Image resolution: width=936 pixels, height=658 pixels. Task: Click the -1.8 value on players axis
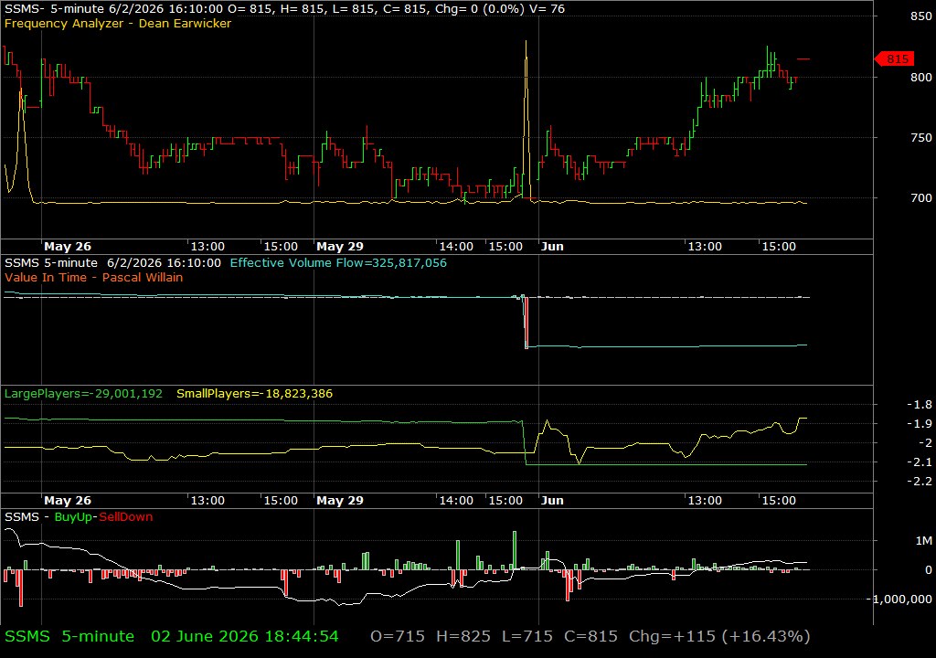coord(920,404)
